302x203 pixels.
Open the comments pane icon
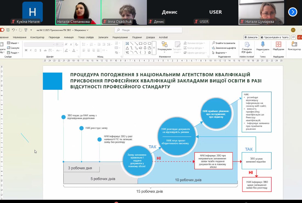click(x=293, y=37)
